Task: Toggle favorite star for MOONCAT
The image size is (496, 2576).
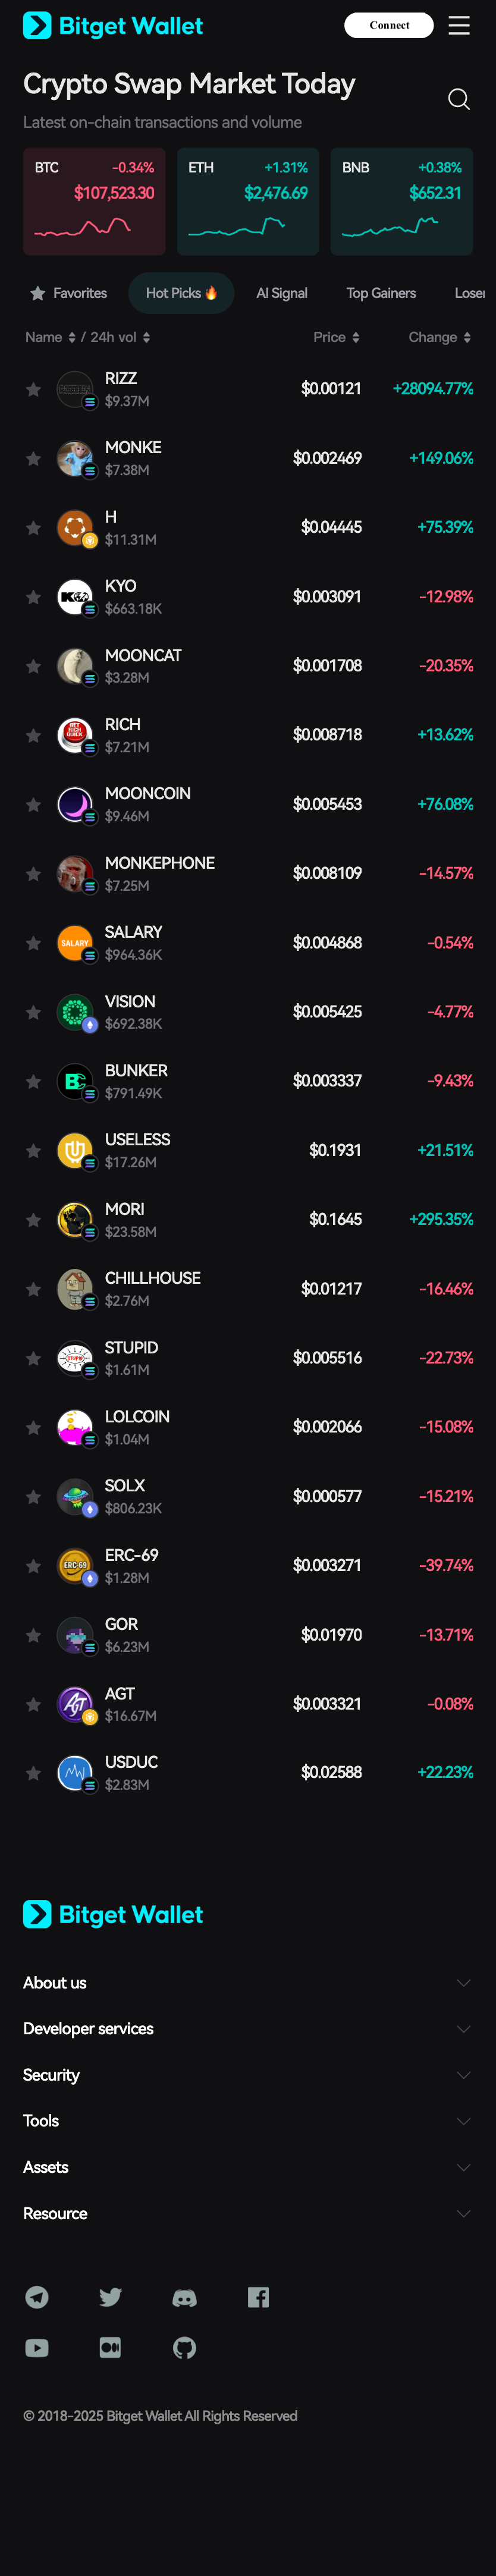Action: point(33,666)
